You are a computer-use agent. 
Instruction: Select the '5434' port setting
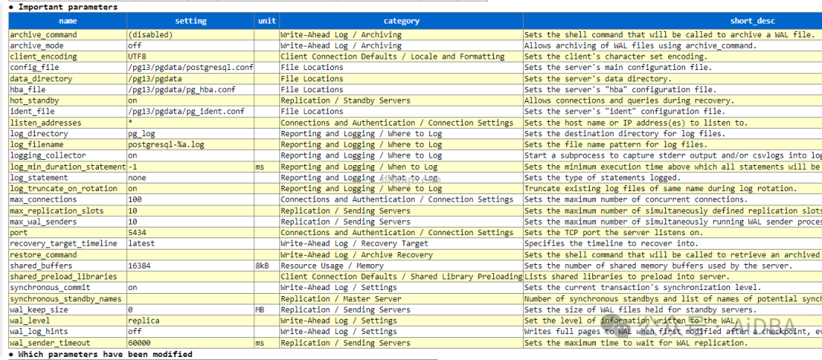(136, 233)
